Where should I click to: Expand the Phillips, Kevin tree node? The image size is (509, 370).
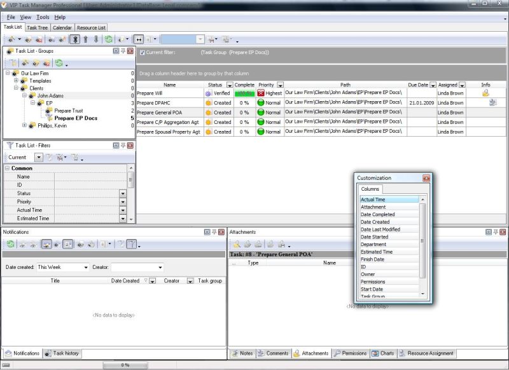pos(24,125)
